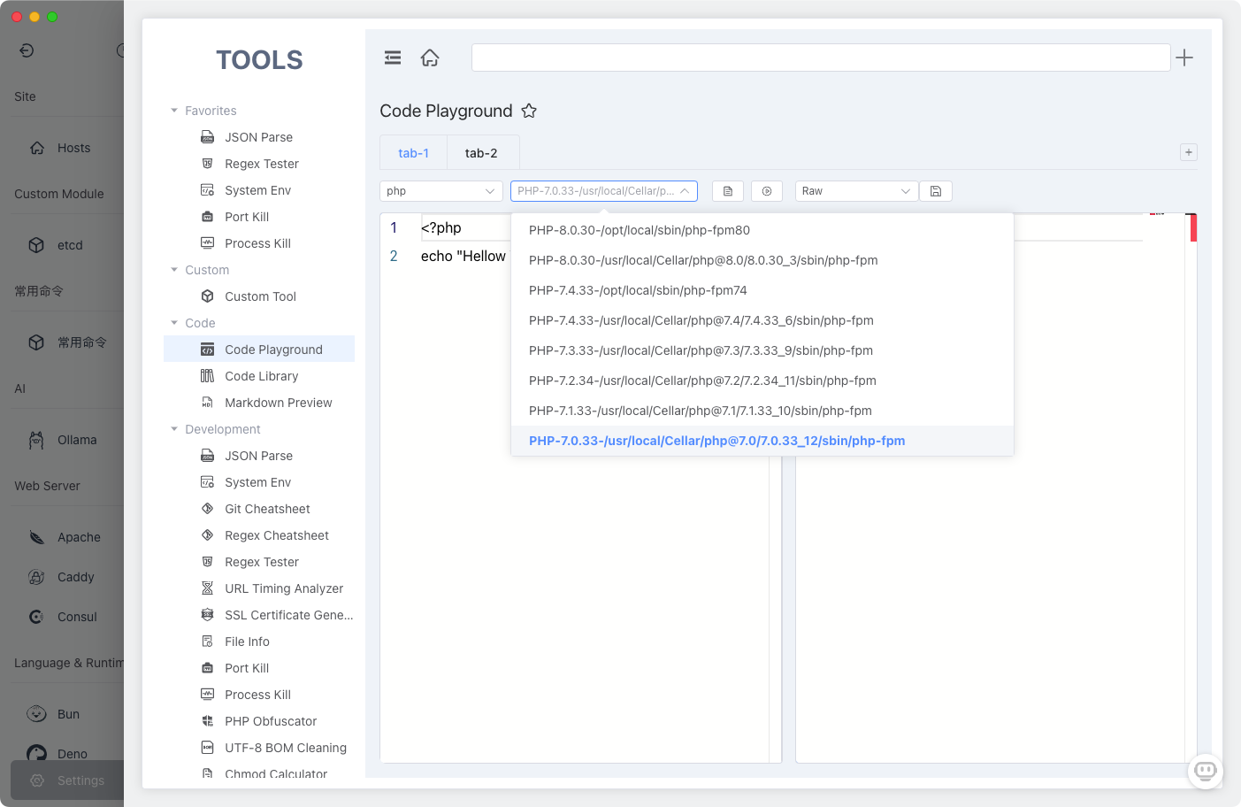The height and width of the screenshot is (807, 1241).
Task: Click the Process Kill icon under Favorites
Action: (207, 243)
